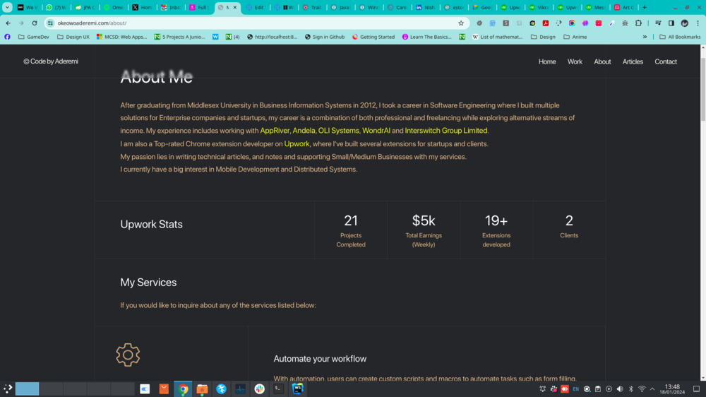Screen dimensions: 706x397
Task: Switch to the Care browser tab
Action: tap(397, 7)
